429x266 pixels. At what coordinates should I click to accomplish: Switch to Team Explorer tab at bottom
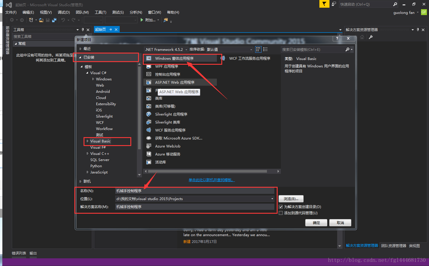tap(394, 246)
